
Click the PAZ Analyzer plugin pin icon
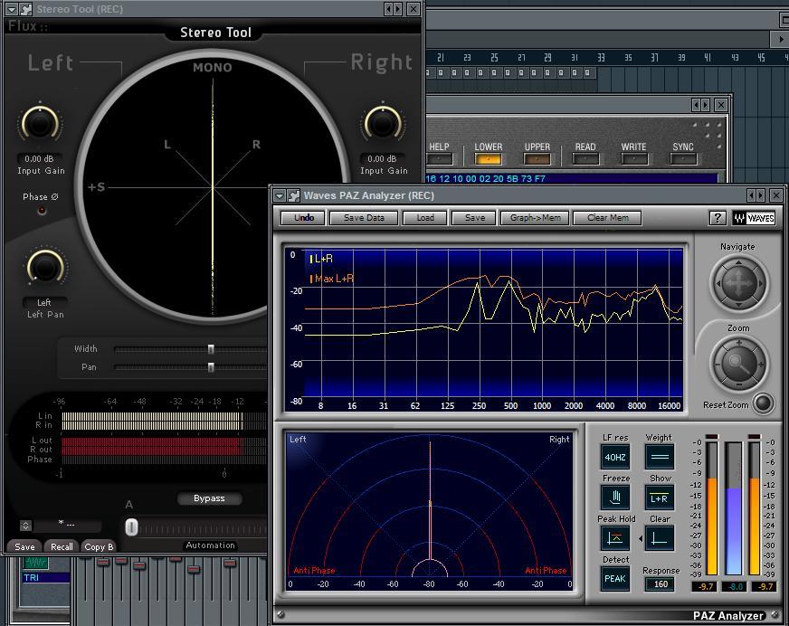(294, 195)
